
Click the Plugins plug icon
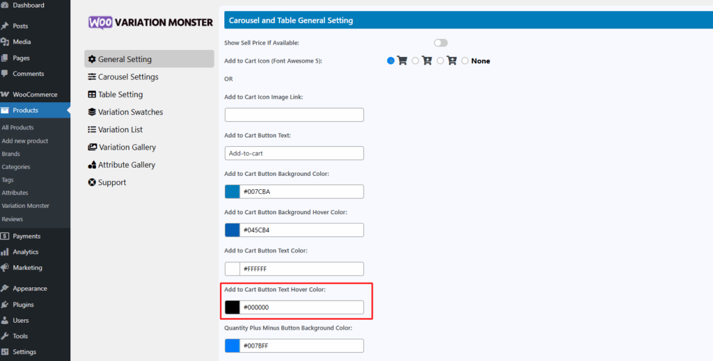point(5,305)
